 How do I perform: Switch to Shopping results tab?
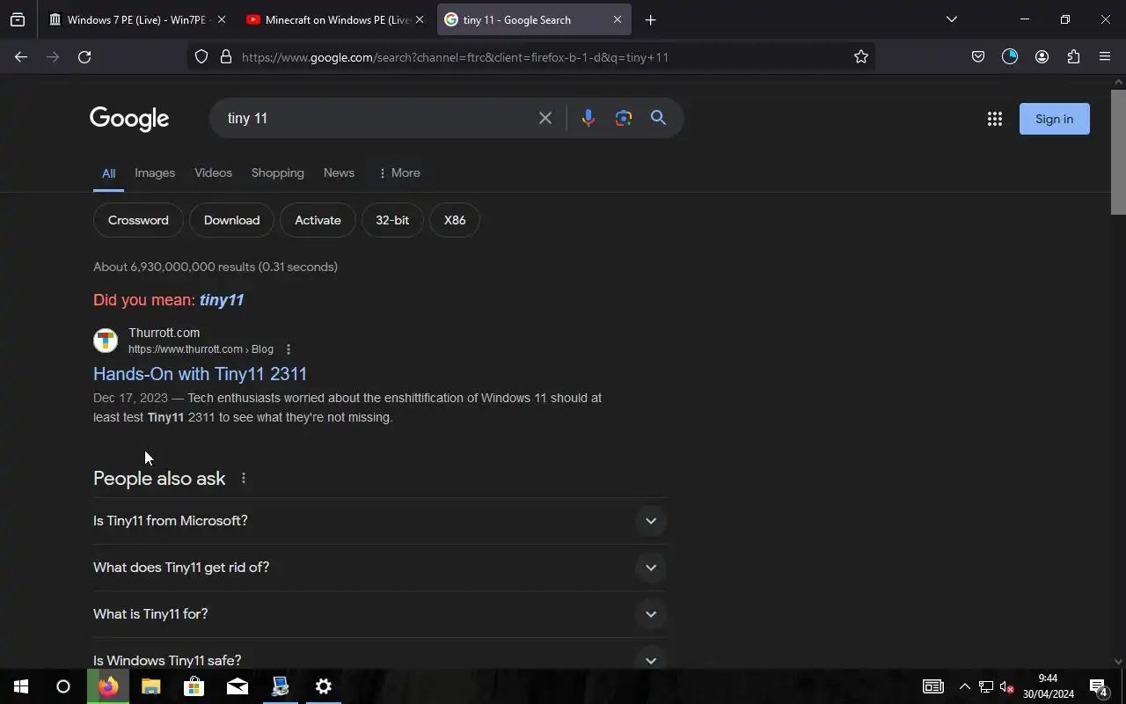pos(277,172)
